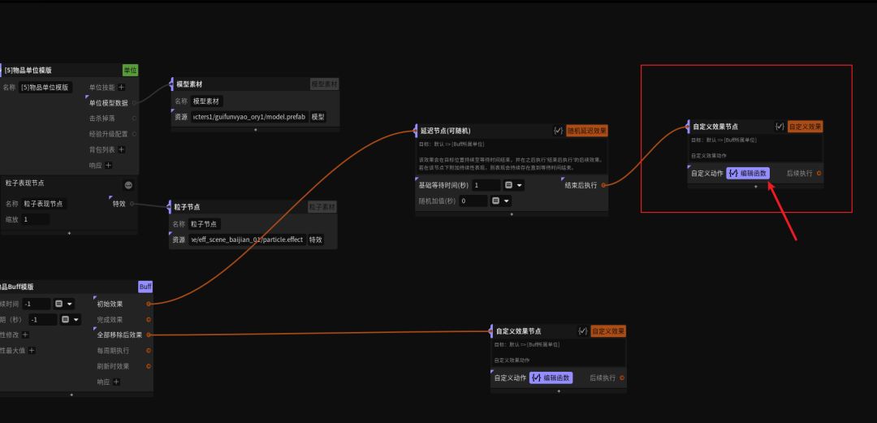
Task: Edit the 基础等待时间(秒) value field
Action: pyautogui.click(x=486, y=185)
